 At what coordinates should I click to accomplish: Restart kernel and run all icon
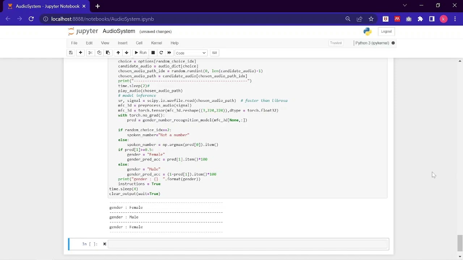169,53
